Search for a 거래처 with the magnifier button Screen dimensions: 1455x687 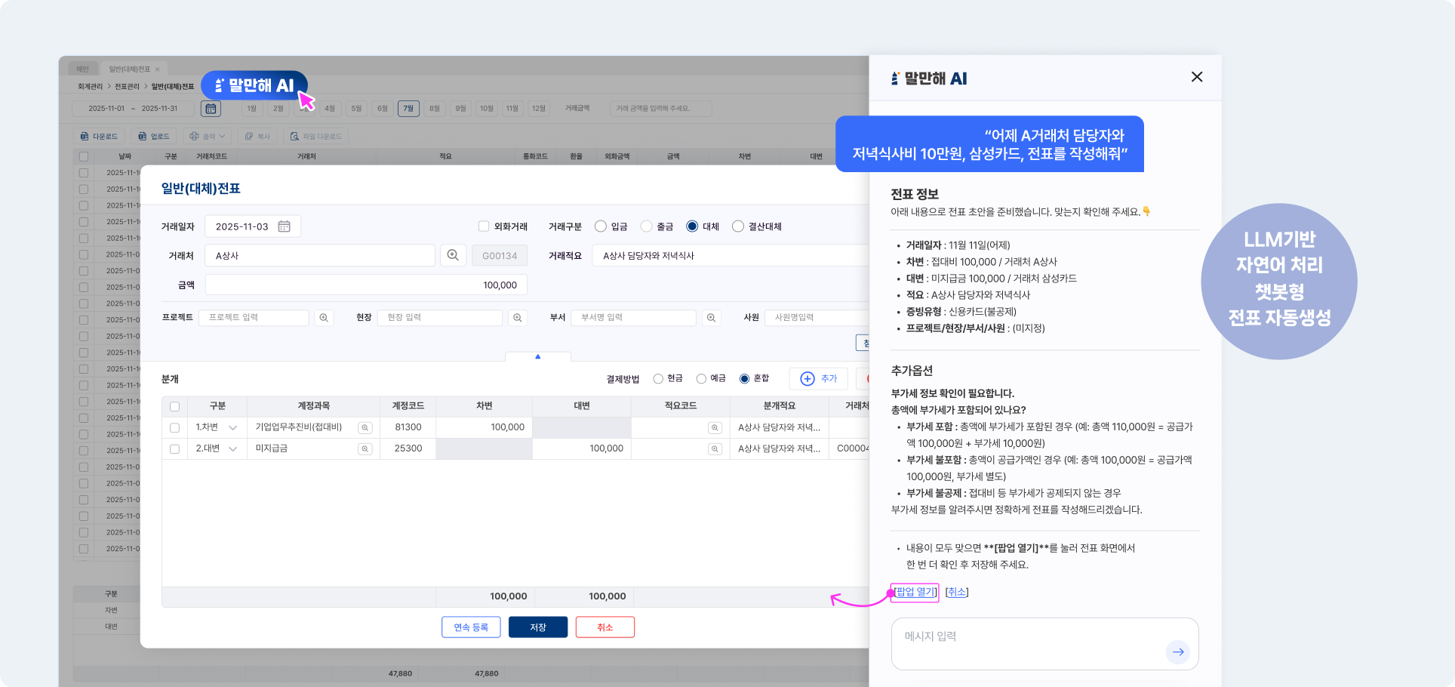click(x=453, y=255)
